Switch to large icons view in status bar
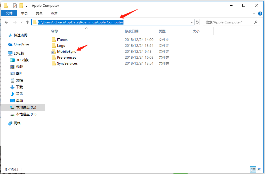The height and width of the screenshot is (174, 265). tap(259, 169)
